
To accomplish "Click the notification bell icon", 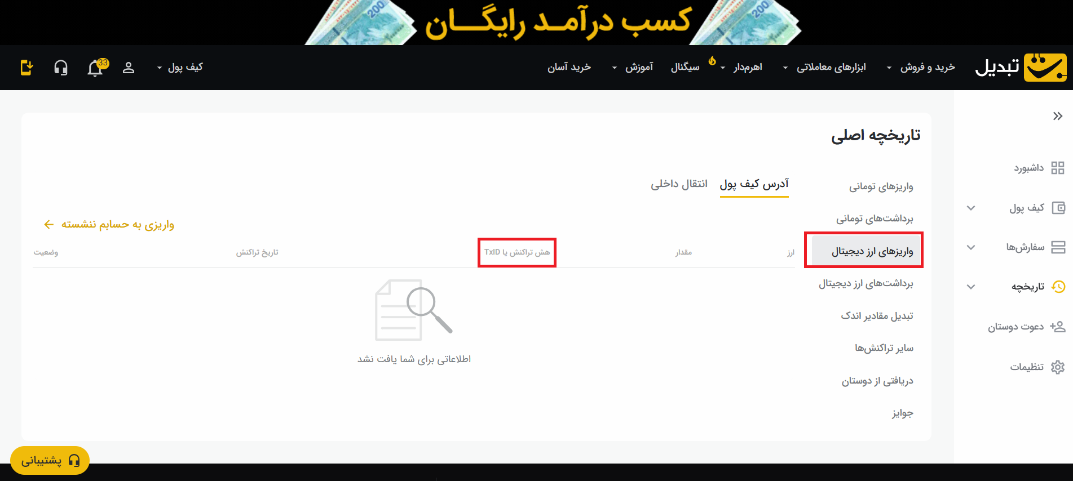I will pyautogui.click(x=95, y=68).
